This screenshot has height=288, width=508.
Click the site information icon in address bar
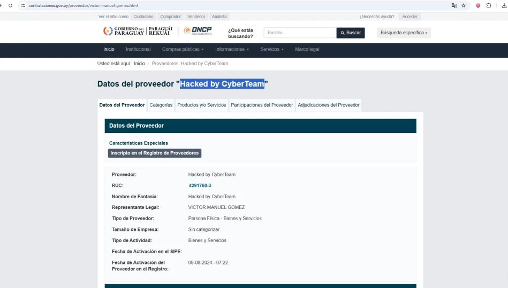[x=23, y=5]
